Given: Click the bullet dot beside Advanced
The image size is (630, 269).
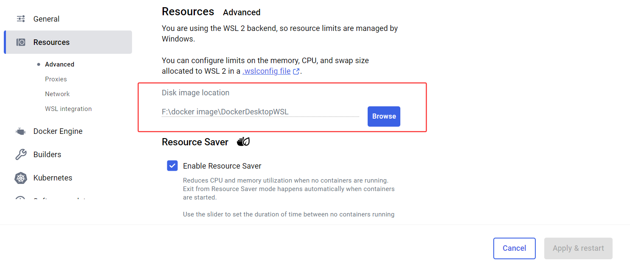Looking at the screenshot, I should pos(39,64).
